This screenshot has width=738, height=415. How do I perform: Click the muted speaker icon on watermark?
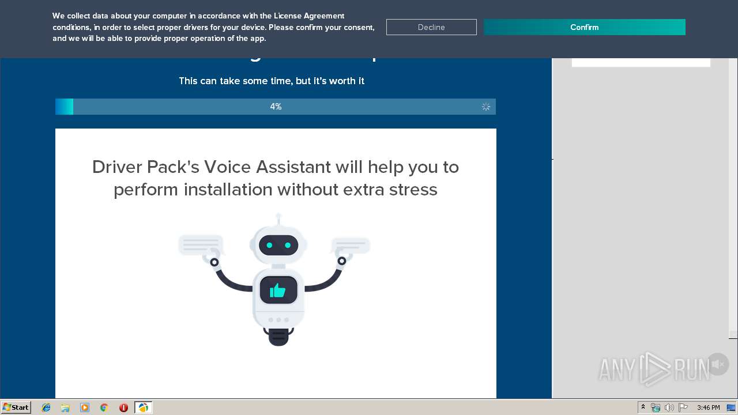pyautogui.click(x=718, y=364)
